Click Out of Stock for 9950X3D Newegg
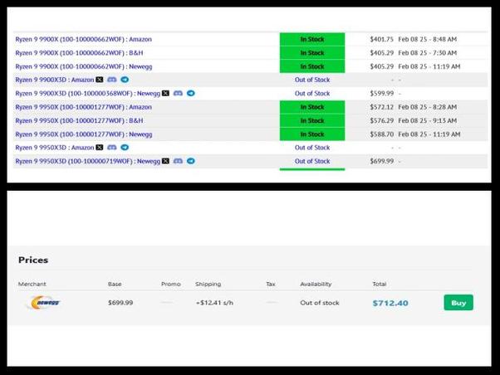Viewport: 500px width, 375px height. [x=312, y=161]
